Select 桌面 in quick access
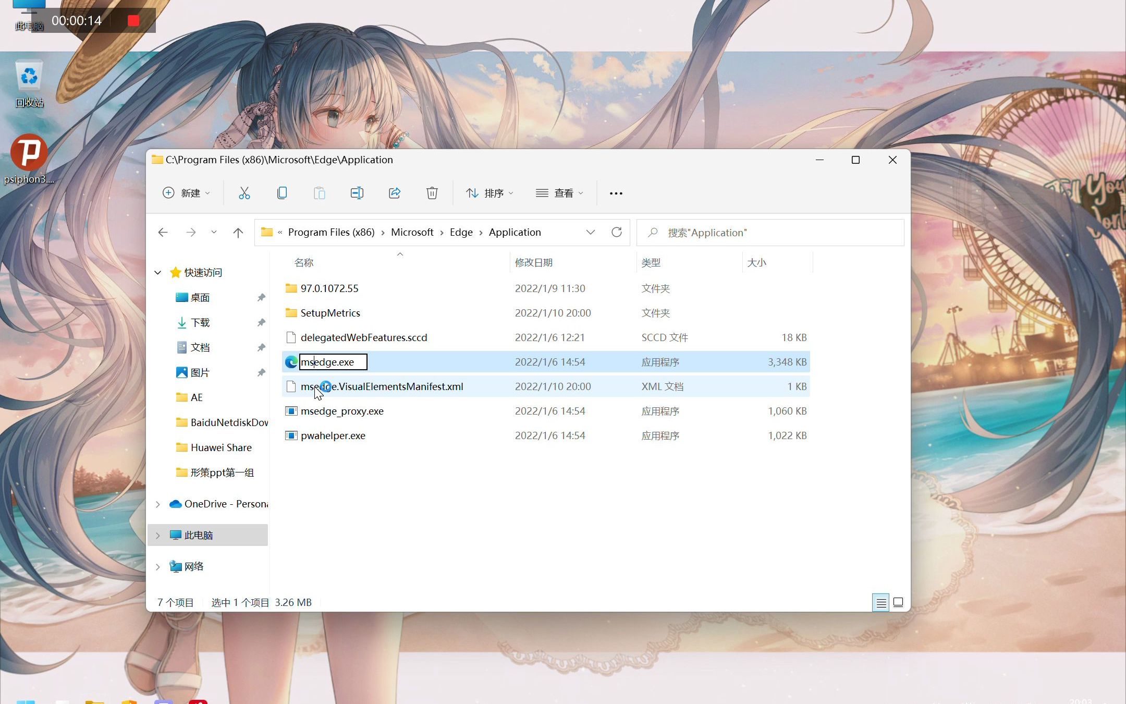The image size is (1126, 704). [200, 297]
